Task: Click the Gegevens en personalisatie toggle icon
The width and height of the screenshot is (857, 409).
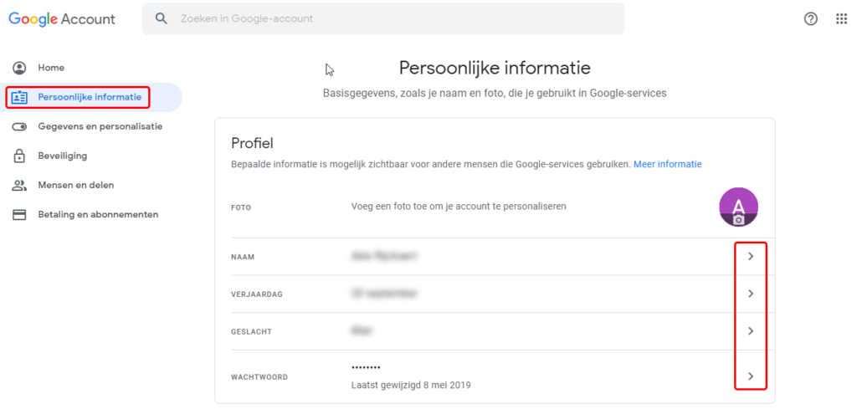Action: click(19, 126)
